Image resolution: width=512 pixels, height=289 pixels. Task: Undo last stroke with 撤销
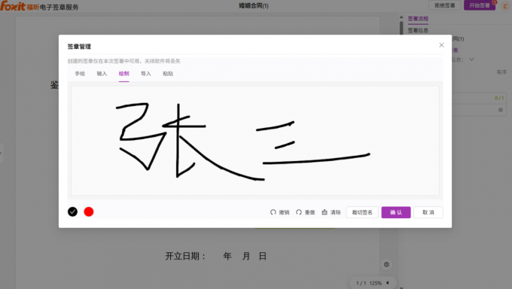click(280, 212)
